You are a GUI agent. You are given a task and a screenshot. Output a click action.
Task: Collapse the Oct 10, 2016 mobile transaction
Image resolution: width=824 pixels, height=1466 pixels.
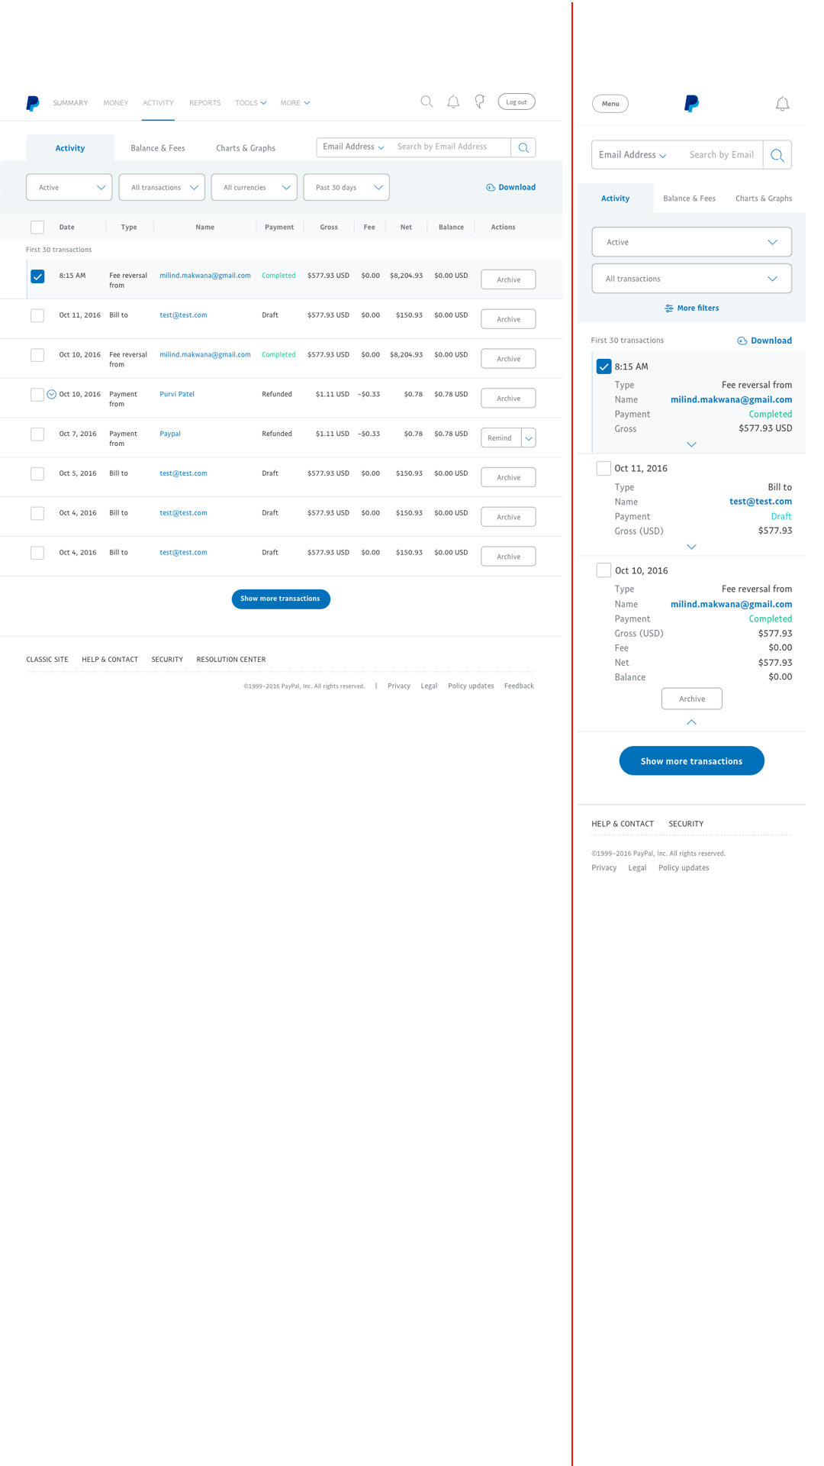coord(691,722)
